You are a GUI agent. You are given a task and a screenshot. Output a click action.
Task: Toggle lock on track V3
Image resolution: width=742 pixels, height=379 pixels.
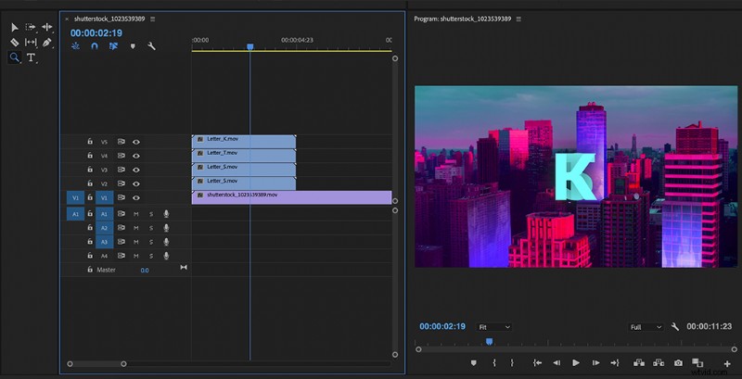(90, 170)
